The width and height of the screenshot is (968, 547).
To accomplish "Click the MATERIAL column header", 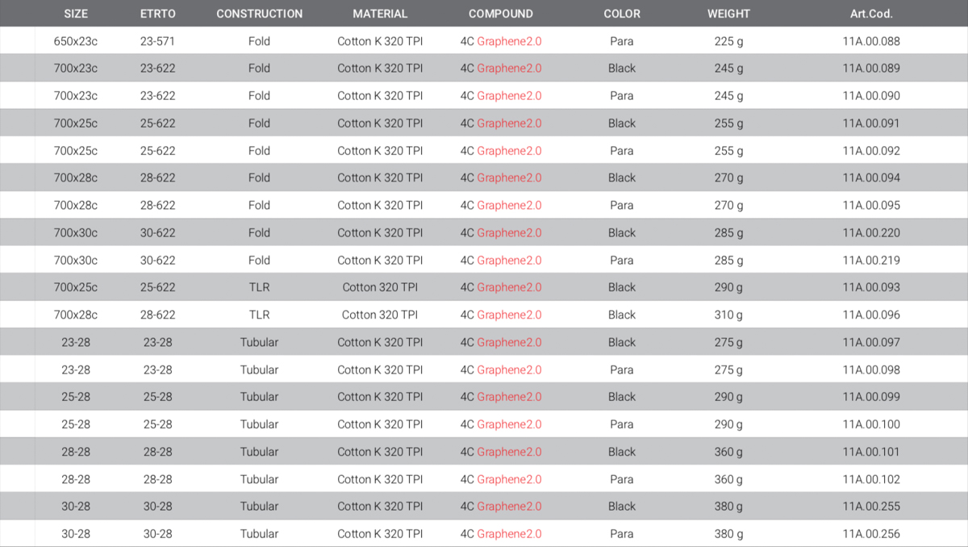I will (x=380, y=14).
